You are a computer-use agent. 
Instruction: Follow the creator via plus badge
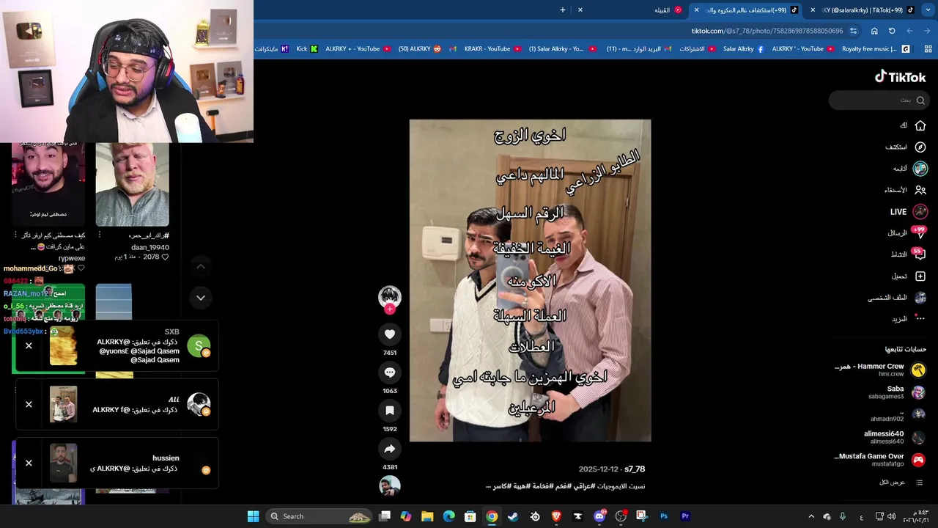coord(390,309)
